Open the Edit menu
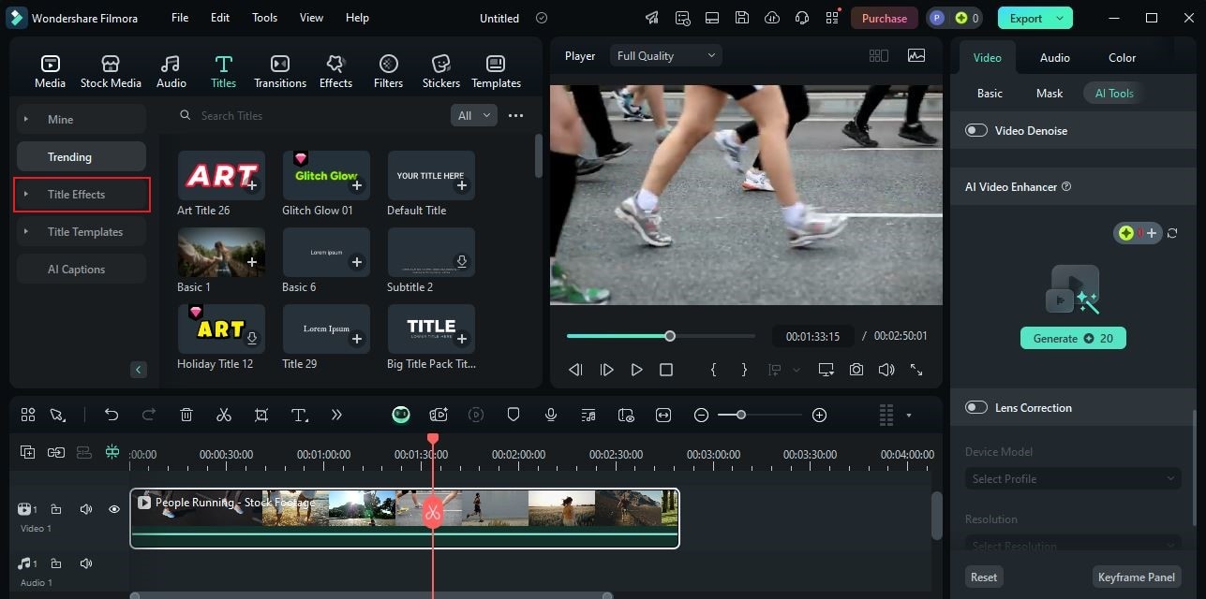The width and height of the screenshot is (1206, 599). (220, 18)
